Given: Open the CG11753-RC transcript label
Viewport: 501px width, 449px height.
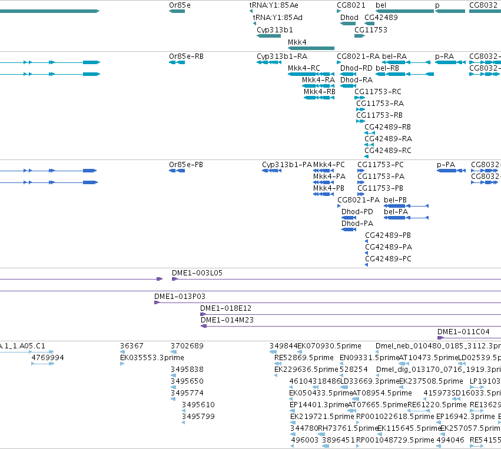Looking at the screenshot, I should tap(378, 92).
